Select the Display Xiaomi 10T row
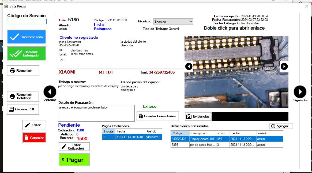This screenshot has width=312, height=173. [227, 139]
